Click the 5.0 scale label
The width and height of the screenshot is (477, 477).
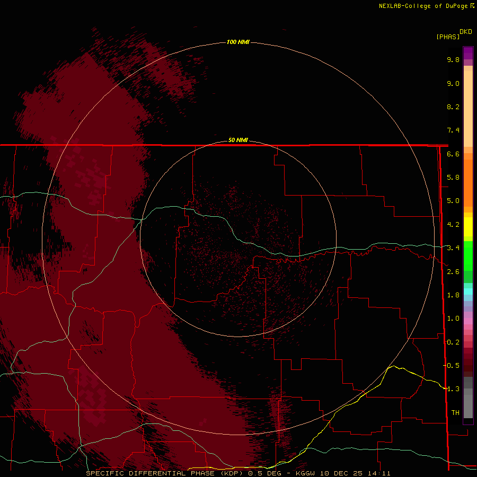[453, 201]
